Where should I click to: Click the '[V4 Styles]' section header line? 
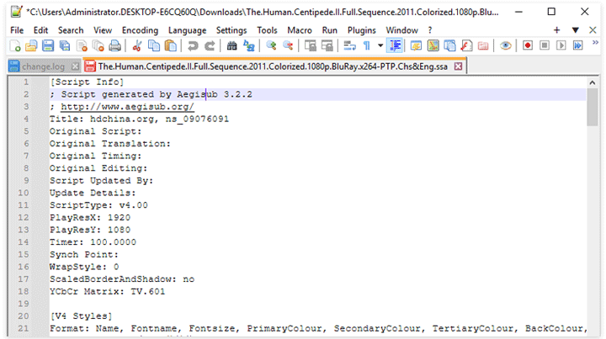click(81, 315)
